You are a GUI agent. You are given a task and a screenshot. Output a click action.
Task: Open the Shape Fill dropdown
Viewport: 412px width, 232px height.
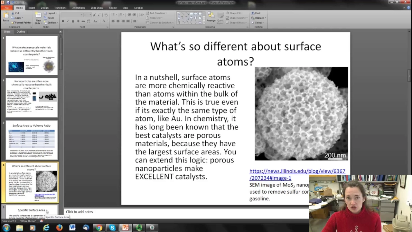[234, 13]
